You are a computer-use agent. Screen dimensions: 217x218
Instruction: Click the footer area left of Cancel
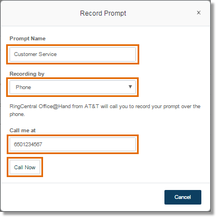[82, 197]
